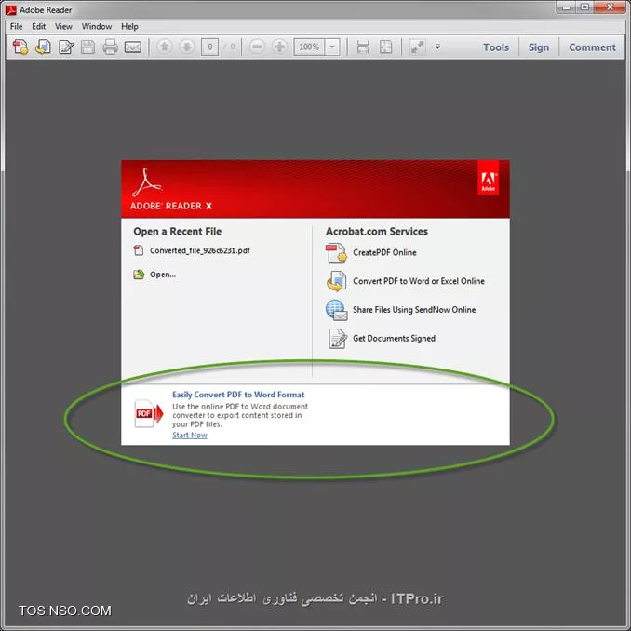631x631 pixels.
Task: Close the Adobe Reader window
Action: pyautogui.click(x=611, y=7)
